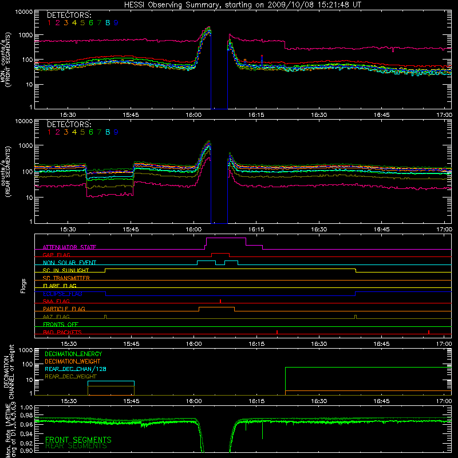458x458 pixels.
Task: Click the NON_SOLAR_EVENT flag label
Action: pyautogui.click(x=69, y=263)
